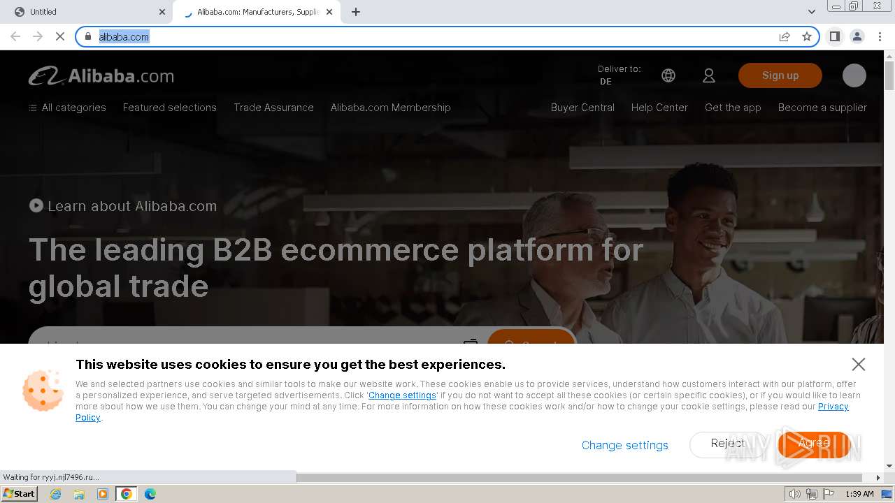Click the orange Search button
This screenshot has height=503, width=895.
(531, 337)
